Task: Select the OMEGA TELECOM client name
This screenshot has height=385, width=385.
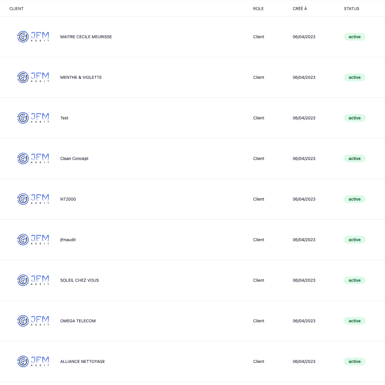Action: click(x=78, y=321)
